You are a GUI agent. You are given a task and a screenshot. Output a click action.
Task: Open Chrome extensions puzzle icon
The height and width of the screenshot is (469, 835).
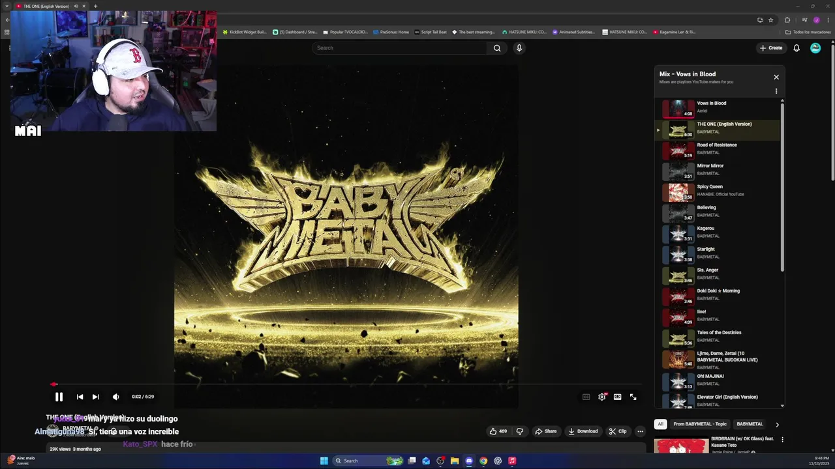point(787,20)
